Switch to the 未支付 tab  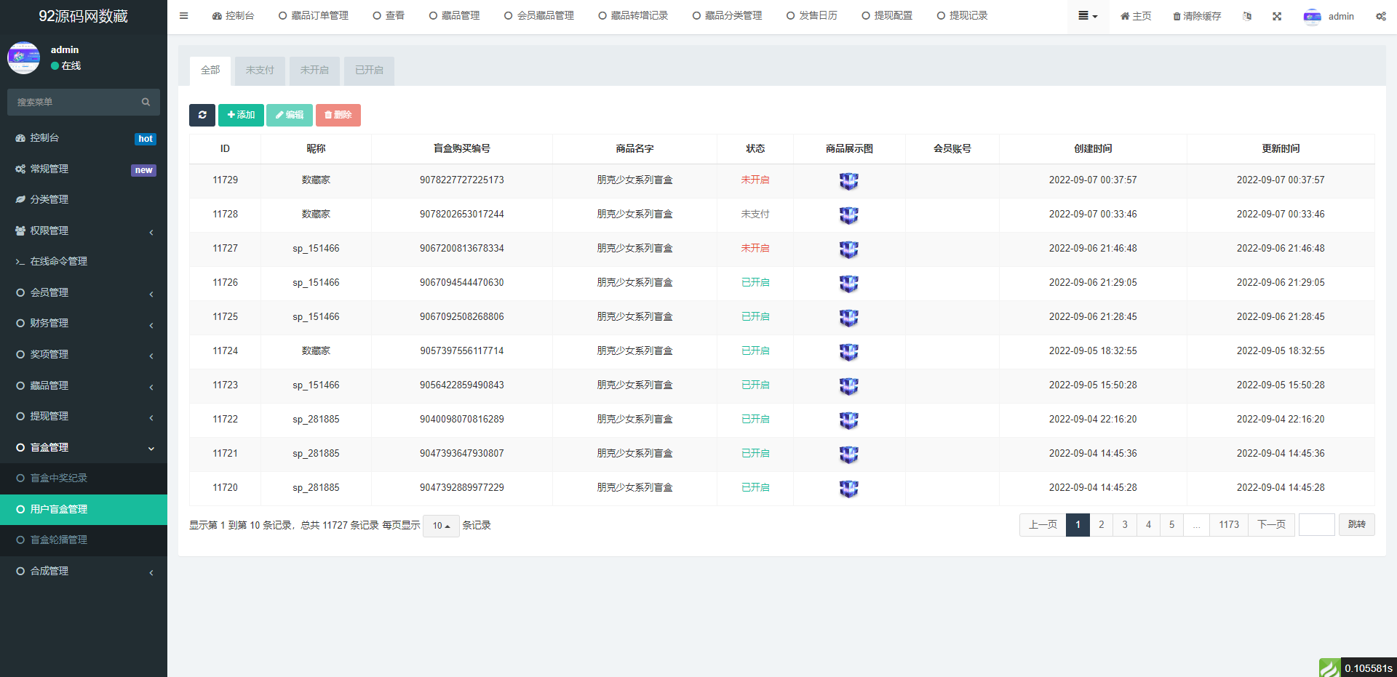[x=260, y=71]
